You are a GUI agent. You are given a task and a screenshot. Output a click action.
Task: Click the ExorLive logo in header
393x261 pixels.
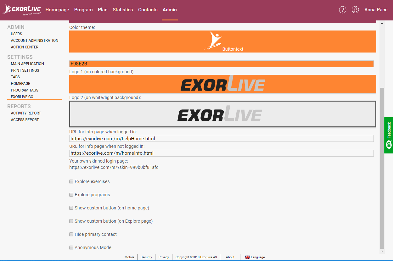[x=22, y=10]
